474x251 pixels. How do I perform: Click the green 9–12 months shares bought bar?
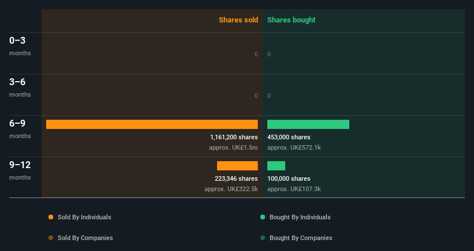click(277, 166)
